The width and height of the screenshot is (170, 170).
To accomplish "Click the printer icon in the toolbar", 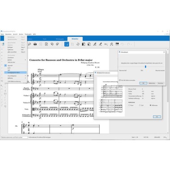I will tap(35, 44).
